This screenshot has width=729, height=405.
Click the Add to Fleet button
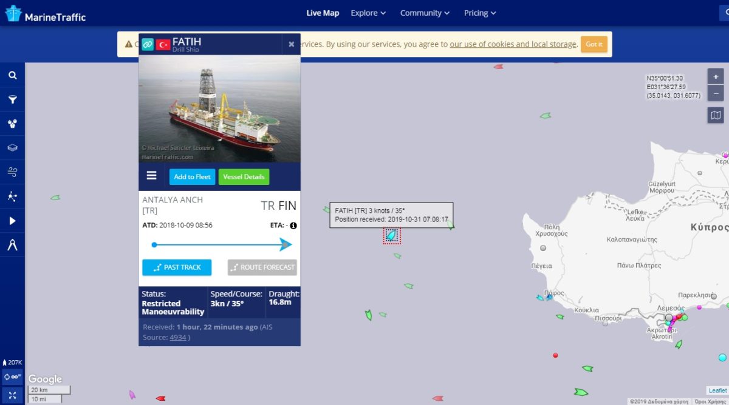point(192,176)
